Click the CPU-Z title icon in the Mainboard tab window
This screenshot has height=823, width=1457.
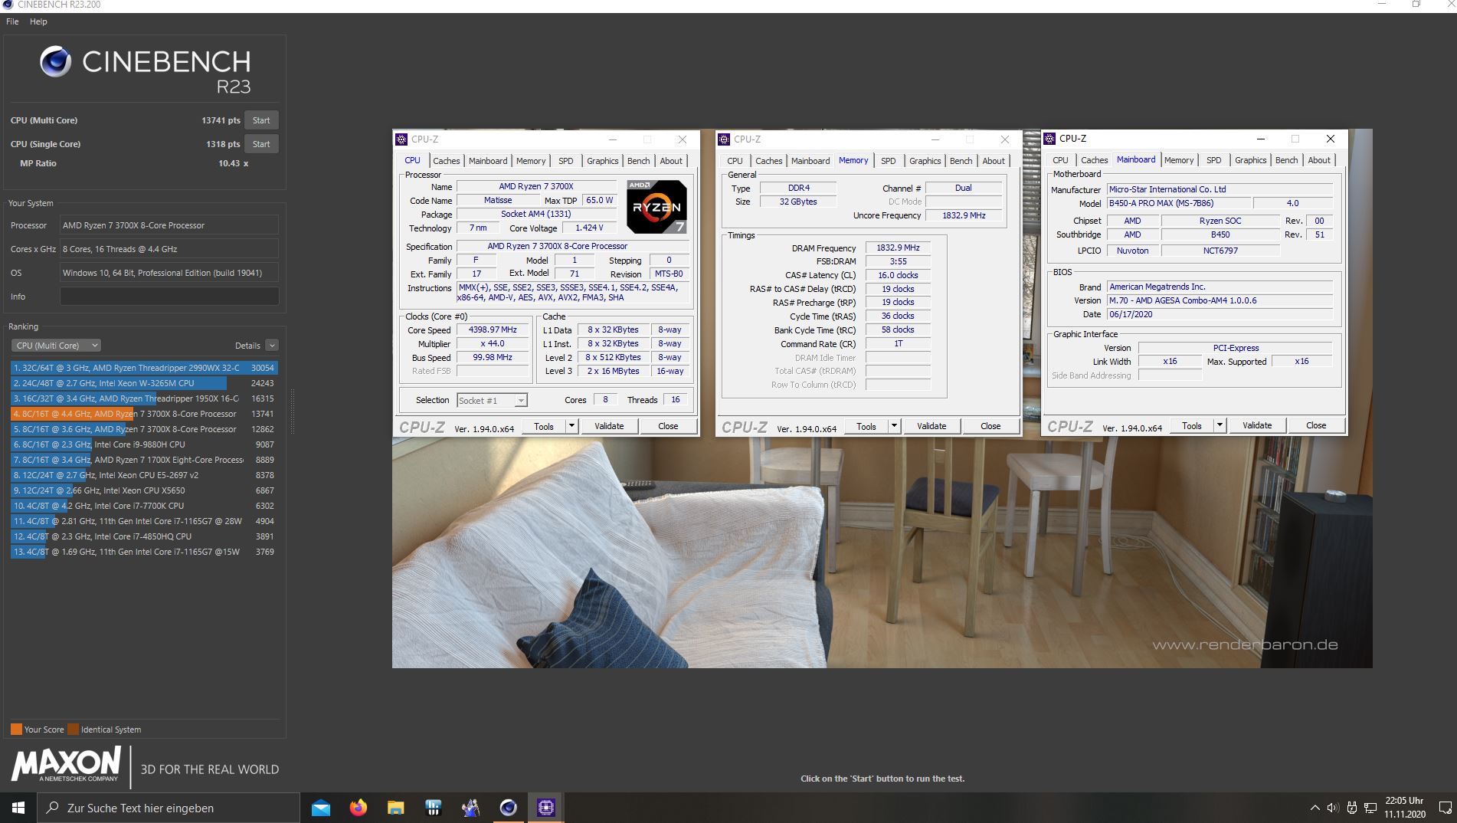coord(1049,139)
